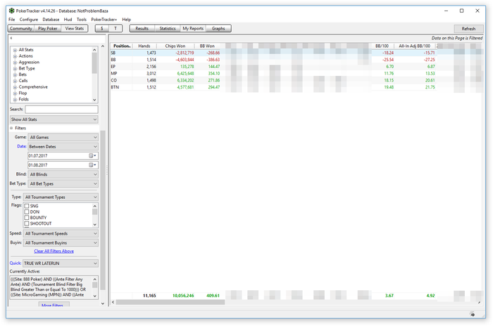Expand the Folds tree node
Viewport: 493px width, 326px height.
(15, 100)
